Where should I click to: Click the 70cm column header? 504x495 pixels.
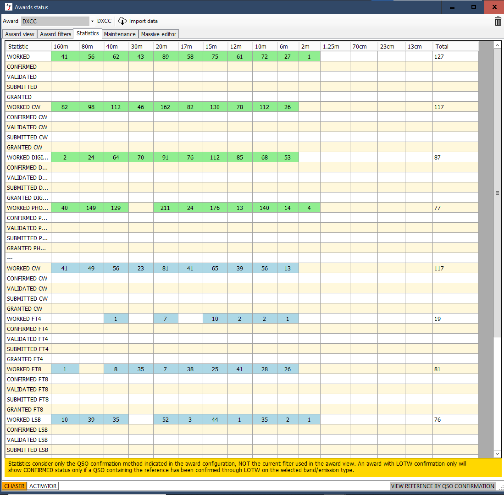(x=364, y=47)
